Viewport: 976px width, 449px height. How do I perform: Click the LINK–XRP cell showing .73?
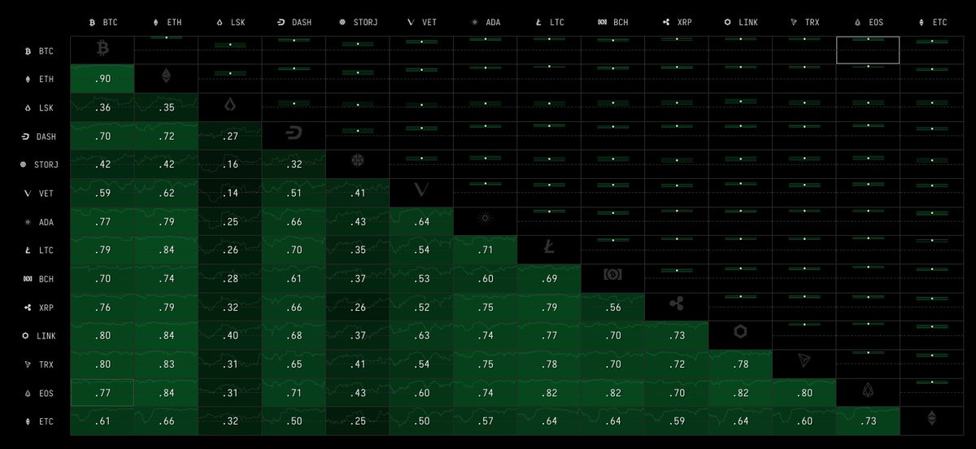[x=677, y=336]
